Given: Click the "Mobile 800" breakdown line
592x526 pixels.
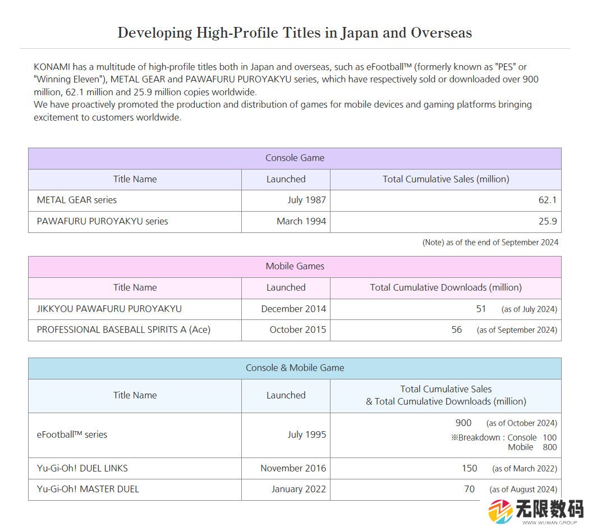Looking at the screenshot, I should 533,447.
